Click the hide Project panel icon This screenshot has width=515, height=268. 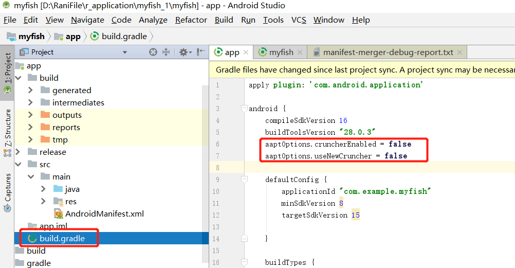[200, 52]
